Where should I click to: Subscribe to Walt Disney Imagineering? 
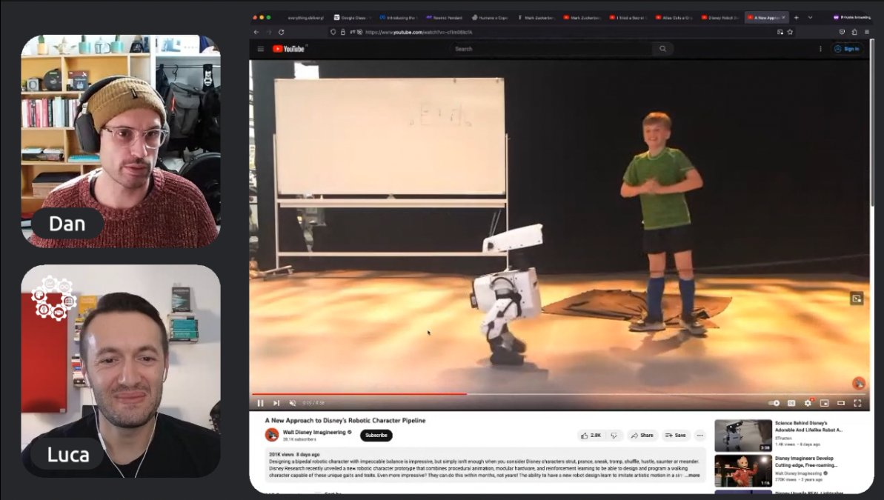pyautogui.click(x=376, y=436)
